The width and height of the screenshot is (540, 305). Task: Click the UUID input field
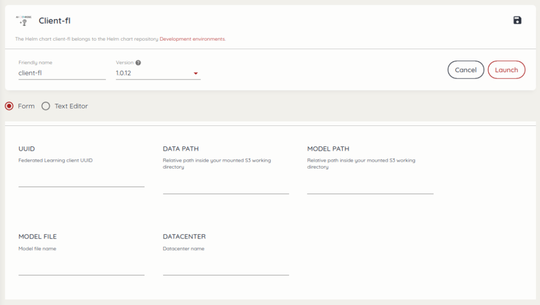coord(81,180)
